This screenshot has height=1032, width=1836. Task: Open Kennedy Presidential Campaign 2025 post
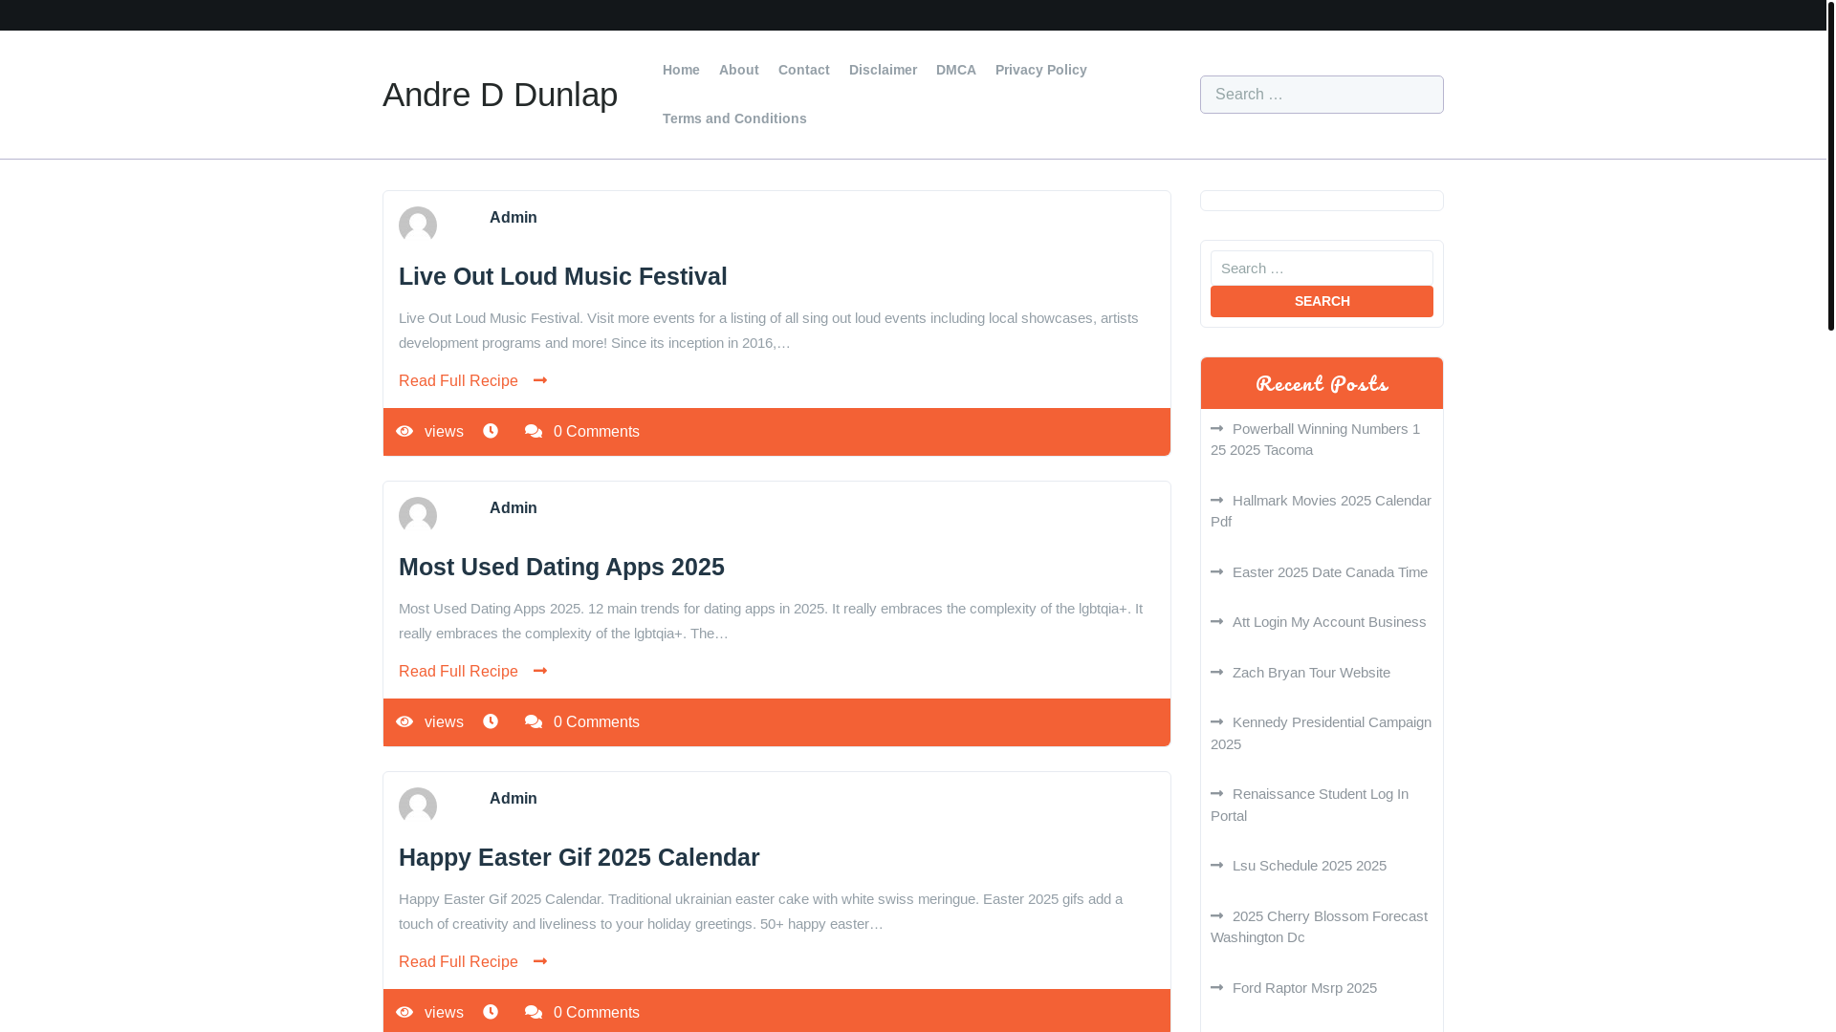coord(1321,733)
